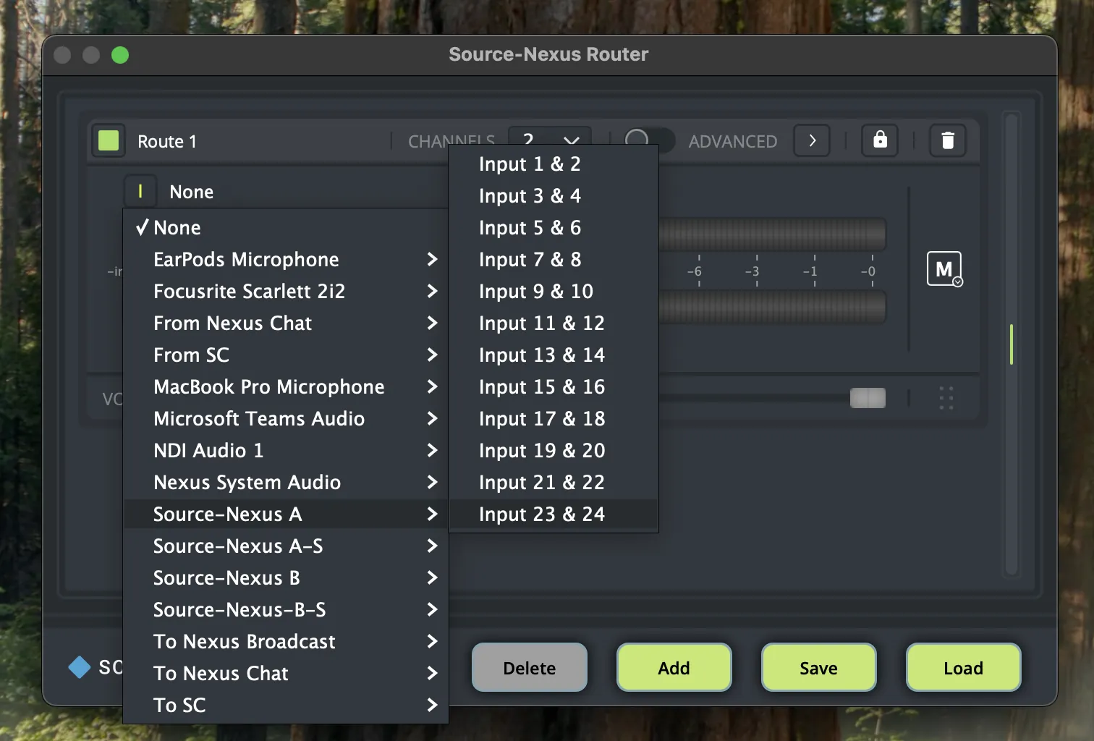Open EarPods Microphone submenu

point(286,259)
